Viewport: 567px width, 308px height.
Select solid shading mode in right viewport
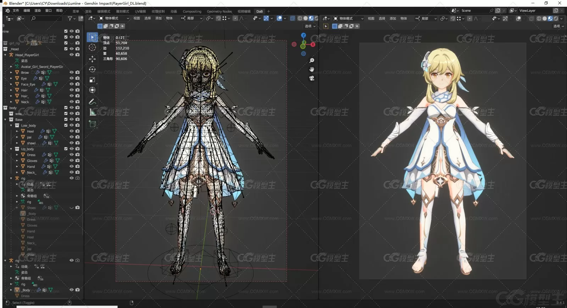coord(545,18)
